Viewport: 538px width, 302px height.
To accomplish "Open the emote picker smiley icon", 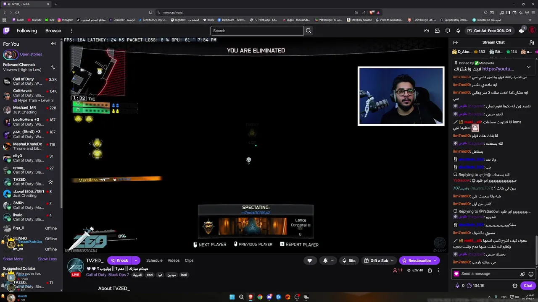I will point(531,274).
